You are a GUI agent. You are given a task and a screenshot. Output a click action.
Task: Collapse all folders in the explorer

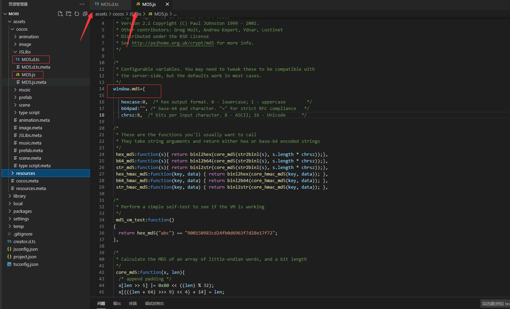point(85,14)
